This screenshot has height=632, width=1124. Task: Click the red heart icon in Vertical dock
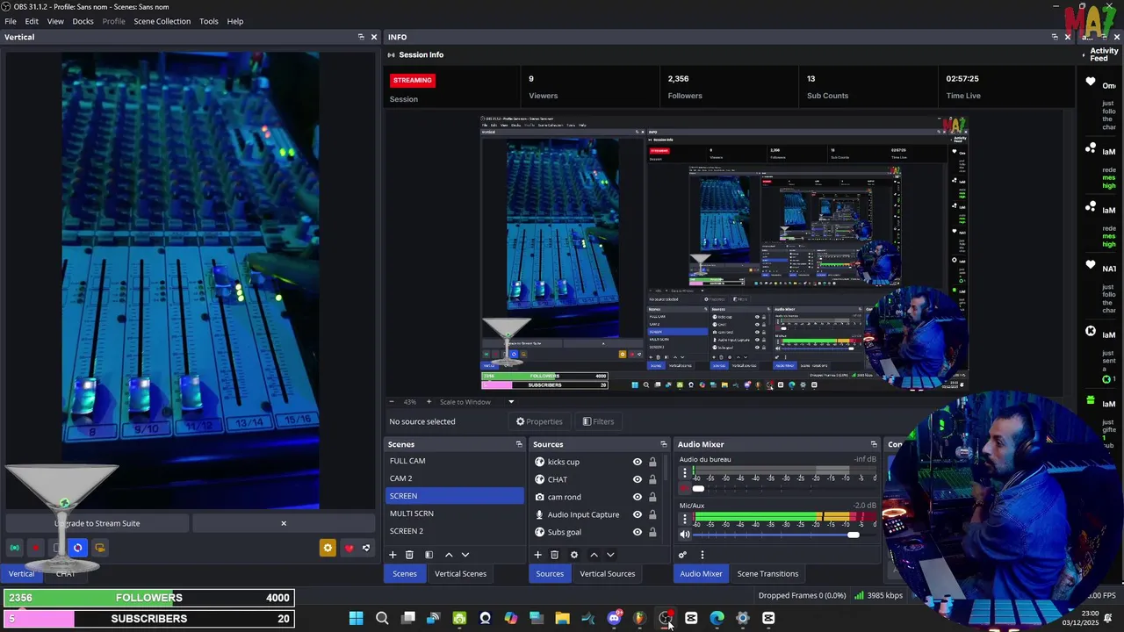pyautogui.click(x=349, y=548)
